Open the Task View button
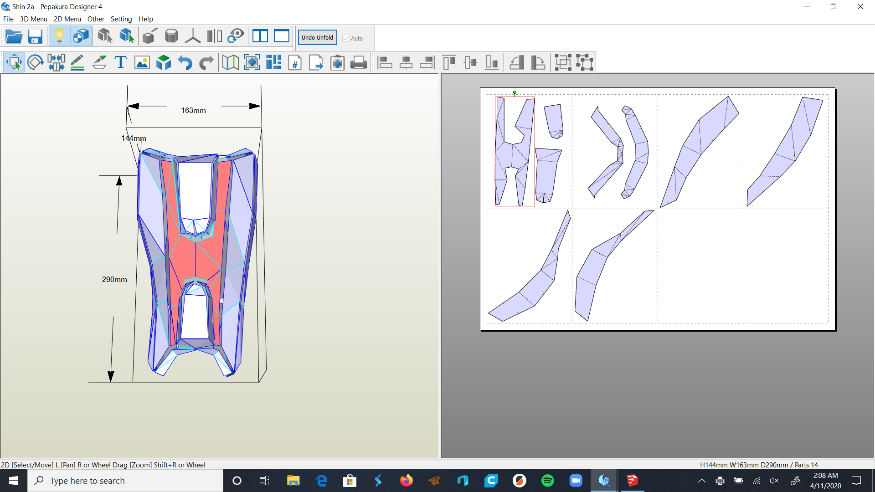875x492 pixels. click(264, 481)
